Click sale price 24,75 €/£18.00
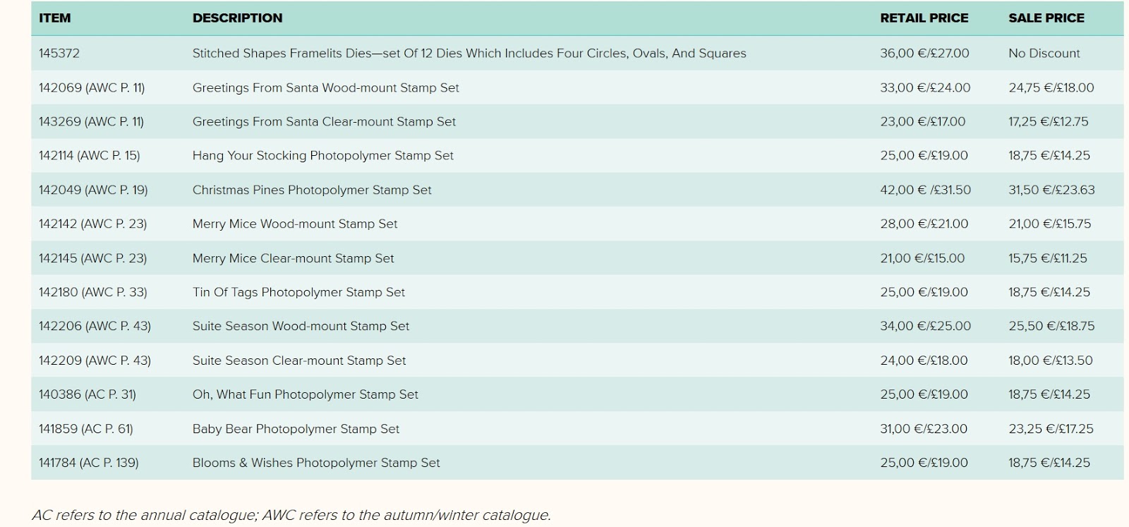Screen dimensions: 1129x527 pyautogui.click(x=1051, y=87)
